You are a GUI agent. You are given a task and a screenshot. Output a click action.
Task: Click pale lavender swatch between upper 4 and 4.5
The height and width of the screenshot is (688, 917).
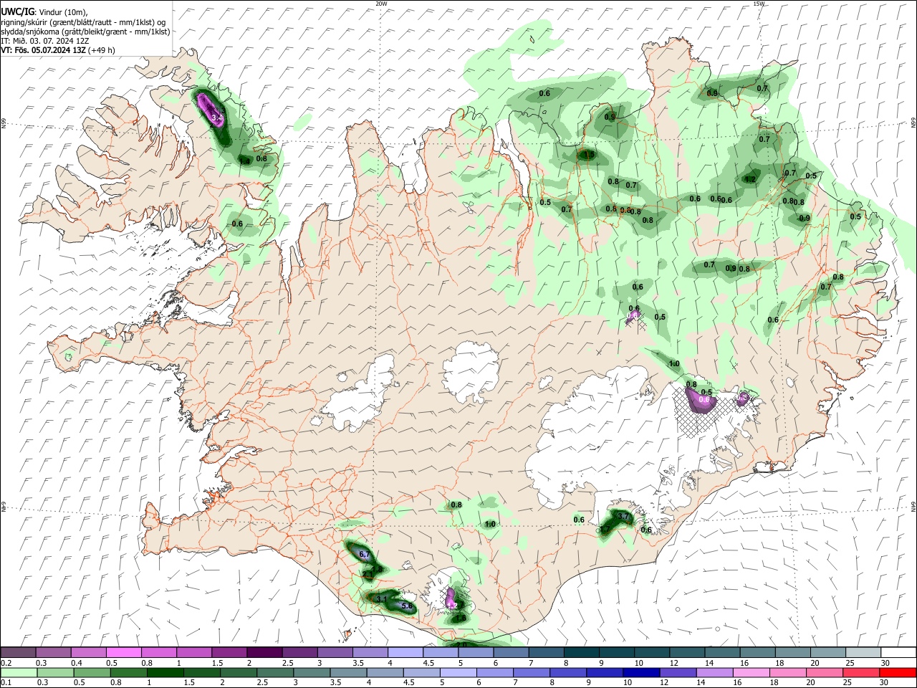405,653
